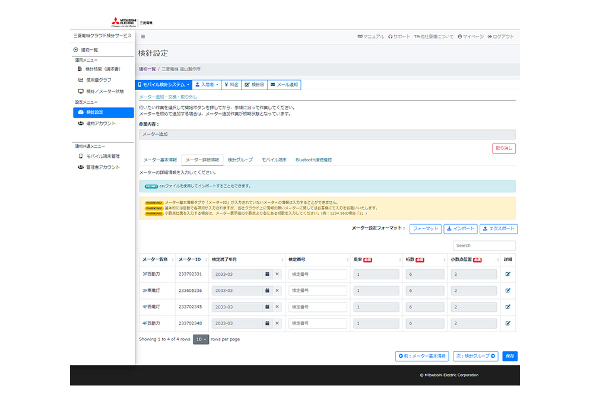Click the ログアウト link
Image resolution: width=590 pixels, height=401 pixels.
click(500, 37)
